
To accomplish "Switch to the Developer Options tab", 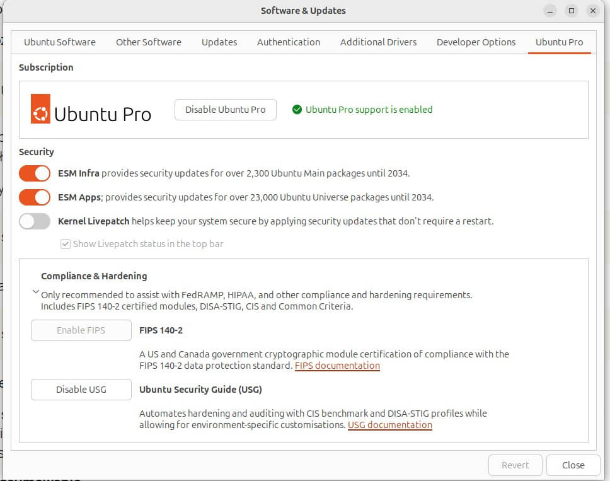I will click(476, 42).
